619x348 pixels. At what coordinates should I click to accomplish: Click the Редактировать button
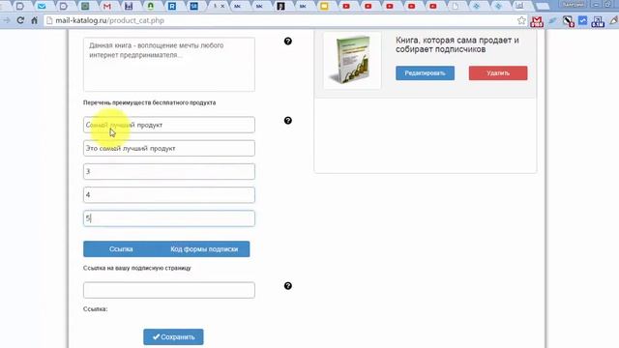point(425,73)
